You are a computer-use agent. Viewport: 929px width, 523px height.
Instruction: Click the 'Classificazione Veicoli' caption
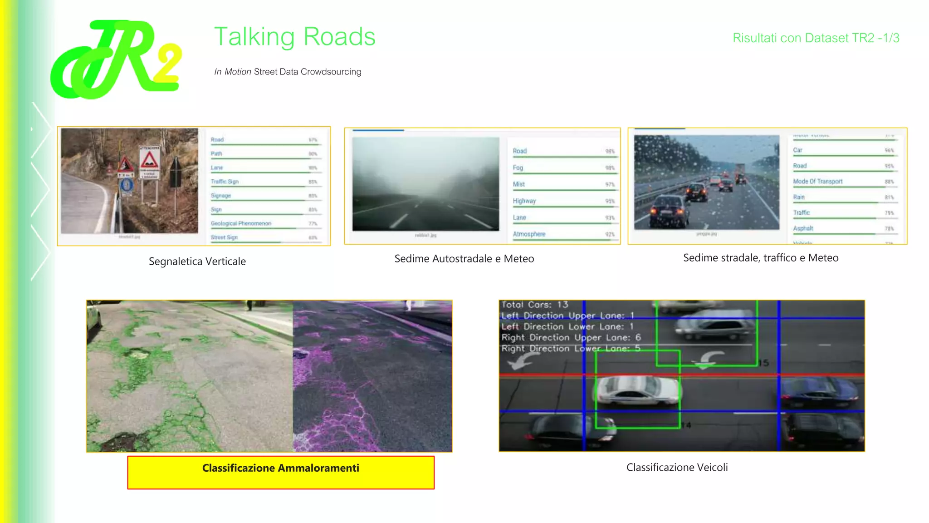(x=677, y=468)
